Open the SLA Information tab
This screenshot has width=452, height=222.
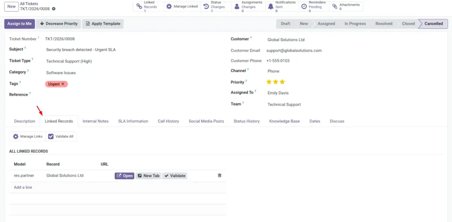(x=133, y=121)
